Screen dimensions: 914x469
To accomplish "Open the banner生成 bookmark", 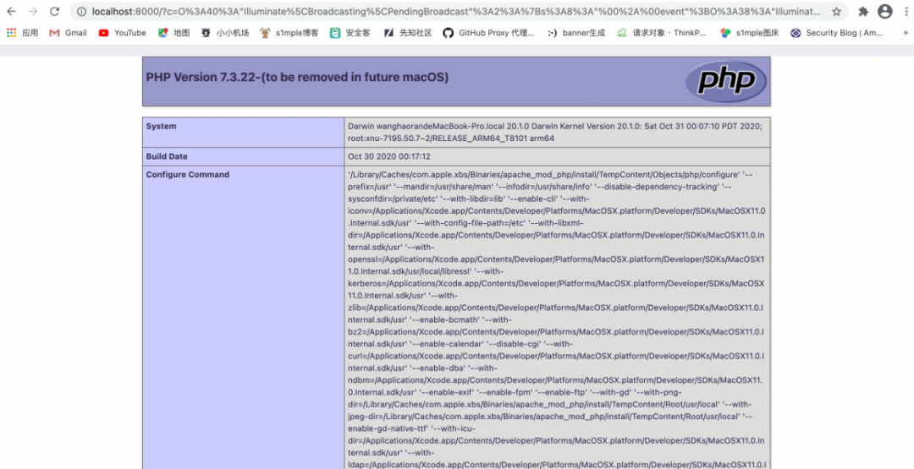I will click(x=576, y=33).
